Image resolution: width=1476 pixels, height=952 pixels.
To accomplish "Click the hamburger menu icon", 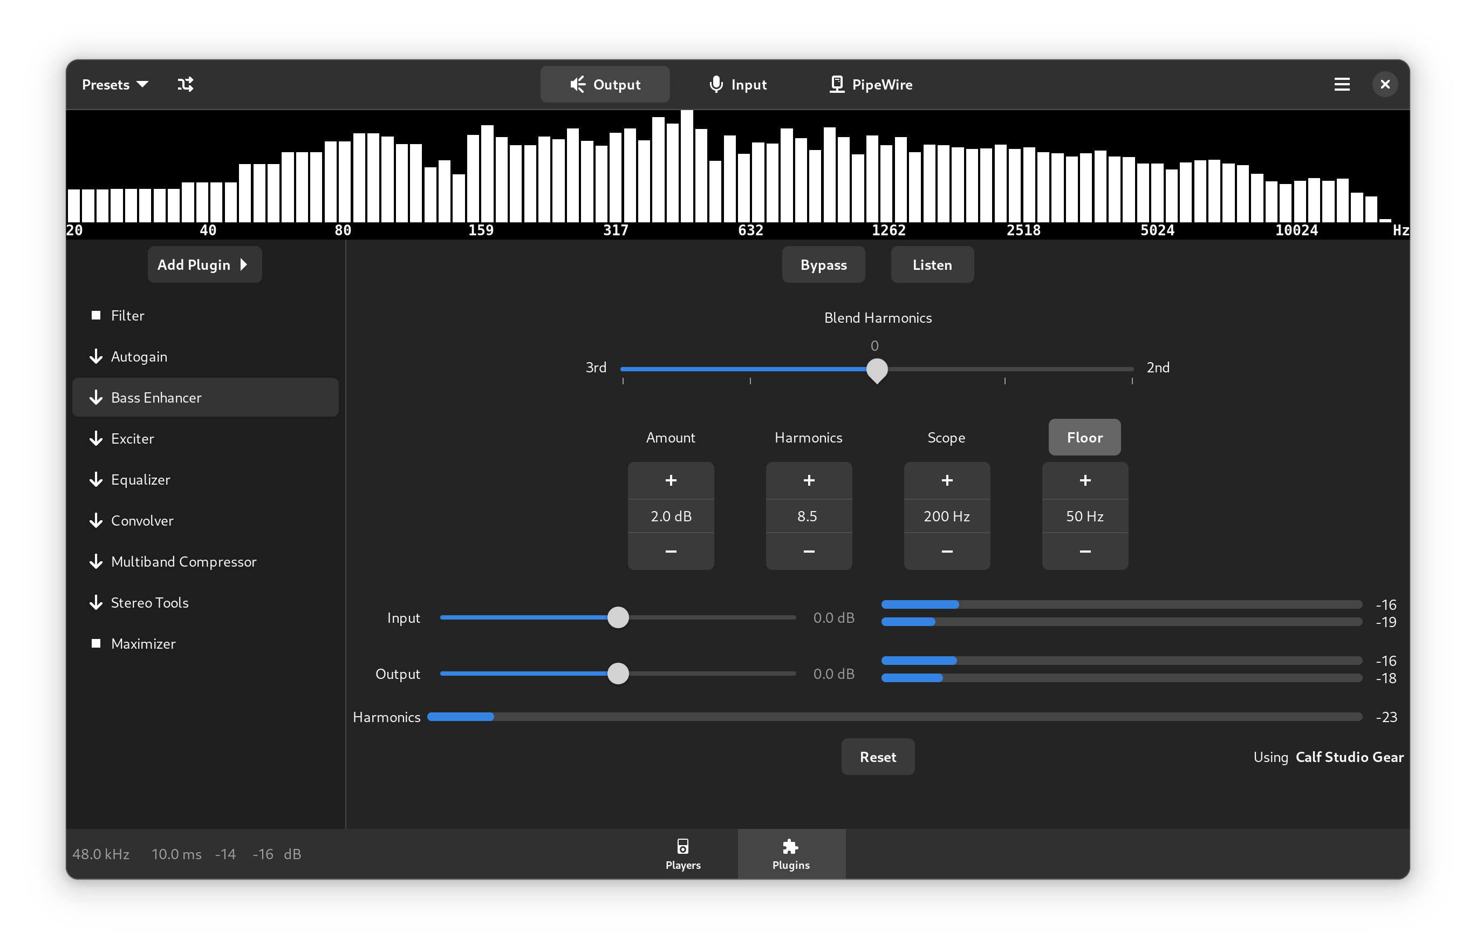I will [1342, 84].
